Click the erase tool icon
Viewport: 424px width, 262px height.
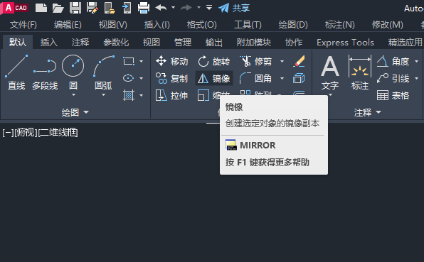299,61
